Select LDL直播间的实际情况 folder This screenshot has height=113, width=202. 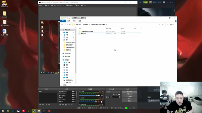click(x=87, y=31)
